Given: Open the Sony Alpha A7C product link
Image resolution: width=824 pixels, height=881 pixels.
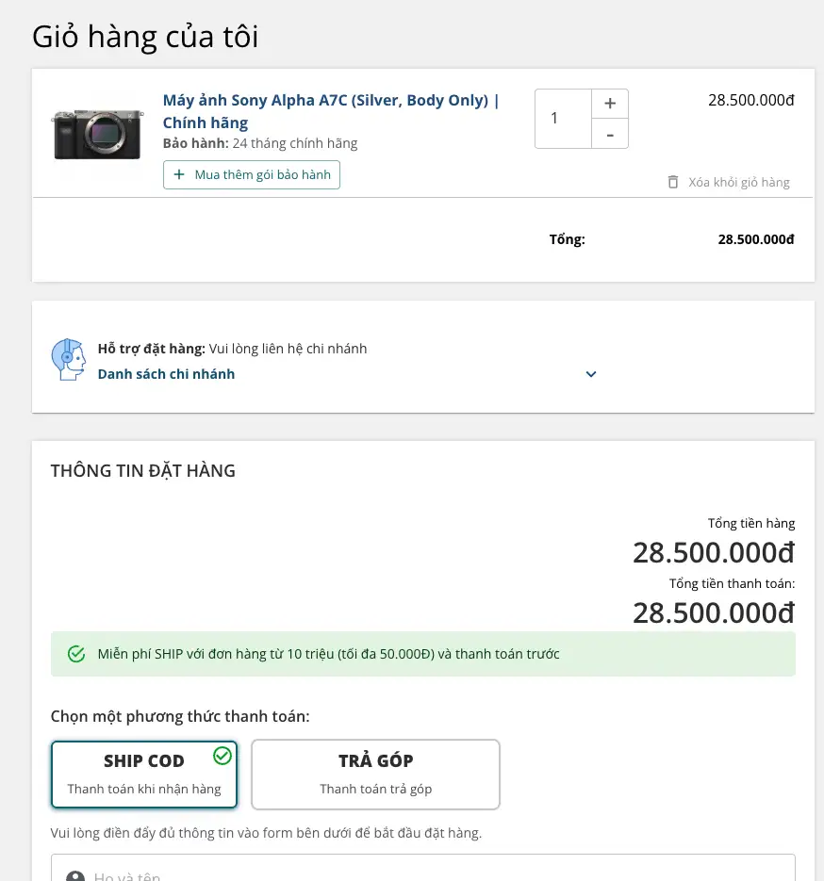Looking at the screenshot, I should 331,111.
